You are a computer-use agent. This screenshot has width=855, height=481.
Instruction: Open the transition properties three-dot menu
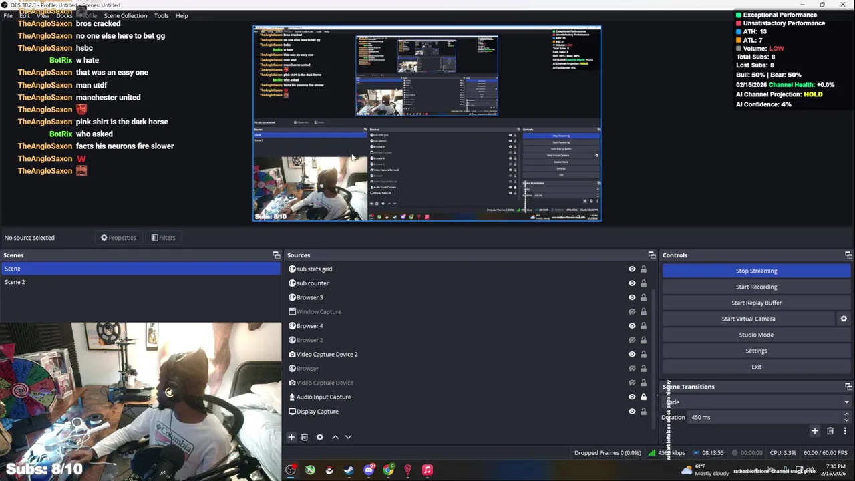[845, 431]
